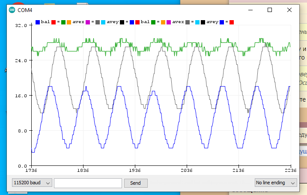Click the Arduino logo icon in title bar

click(x=12, y=10)
